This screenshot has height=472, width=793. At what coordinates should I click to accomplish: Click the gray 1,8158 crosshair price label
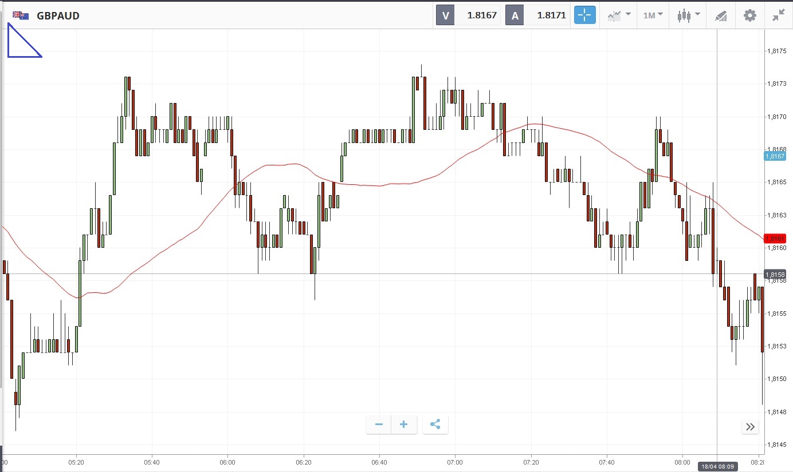coord(775,275)
